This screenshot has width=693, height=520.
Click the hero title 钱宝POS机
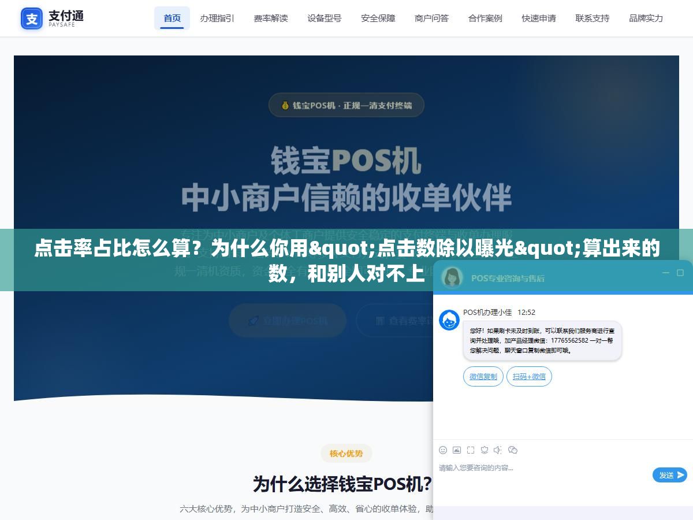[x=346, y=161]
